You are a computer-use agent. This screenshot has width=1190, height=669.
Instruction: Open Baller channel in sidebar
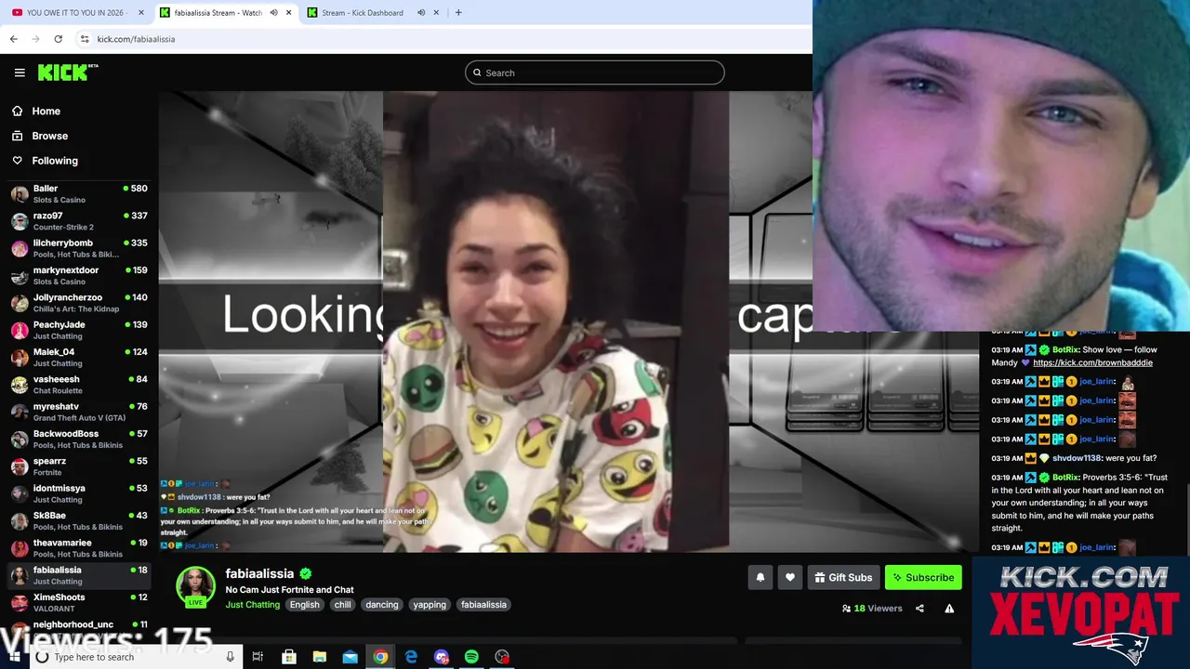(79, 193)
